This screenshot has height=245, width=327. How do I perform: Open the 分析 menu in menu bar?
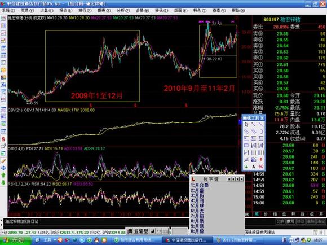pyautogui.click(x=123, y=10)
